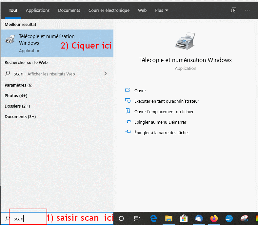
Task: Switch to the Web tab
Action: (x=142, y=10)
